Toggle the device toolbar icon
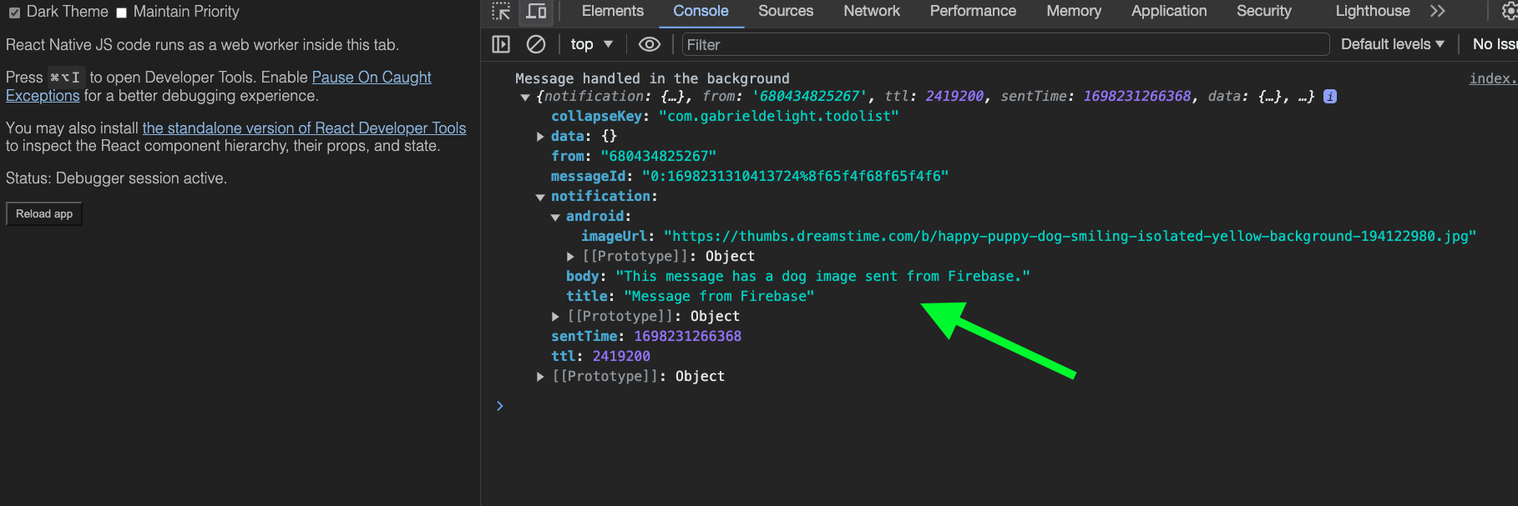Screen dimensions: 1518x506 pyautogui.click(x=536, y=11)
